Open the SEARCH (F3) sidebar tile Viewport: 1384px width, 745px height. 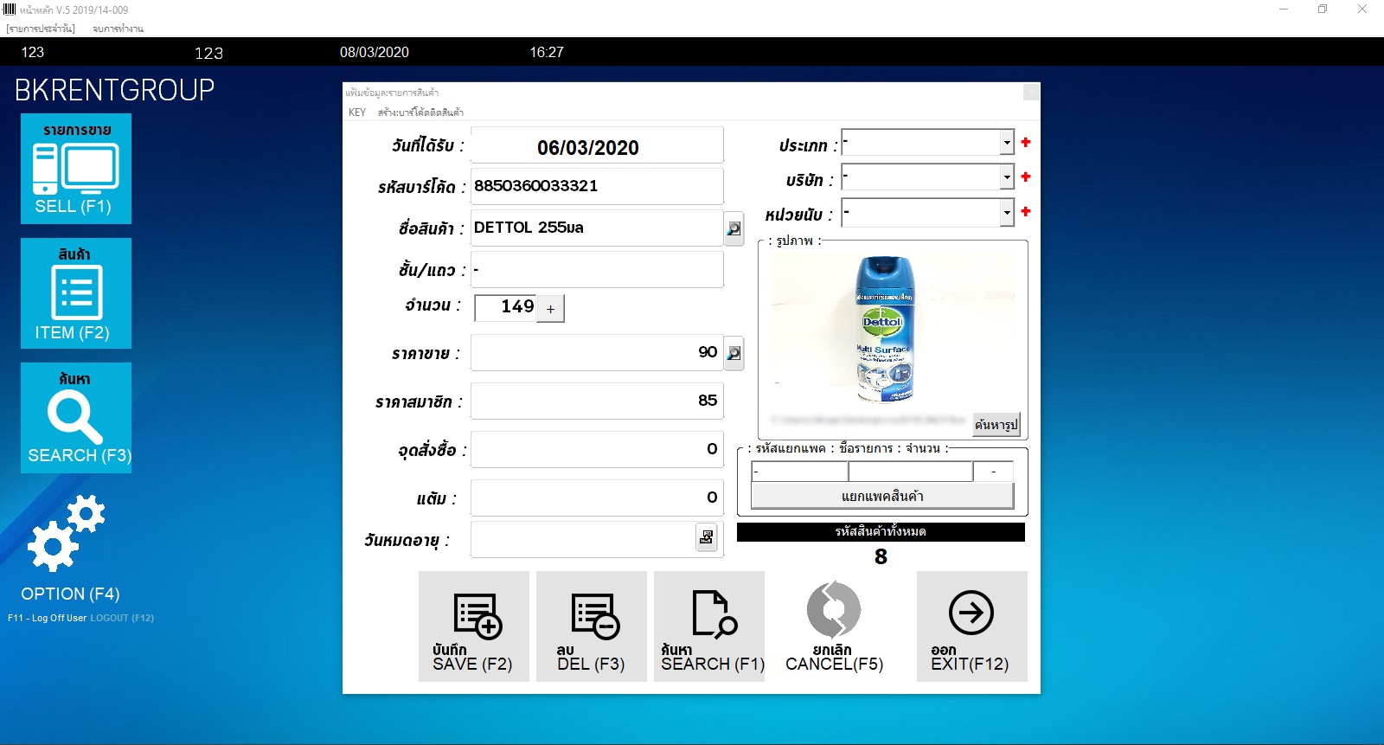click(76, 418)
